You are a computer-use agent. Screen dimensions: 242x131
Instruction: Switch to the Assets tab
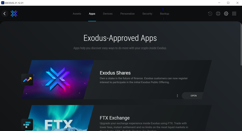(x=77, y=14)
